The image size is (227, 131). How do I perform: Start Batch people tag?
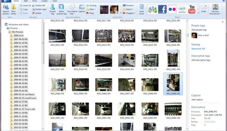(61, 9)
